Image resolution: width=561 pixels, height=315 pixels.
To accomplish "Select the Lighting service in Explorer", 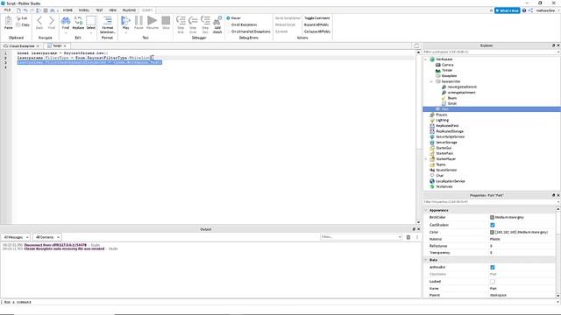I will pyautogui.click(x=442, y=120).
